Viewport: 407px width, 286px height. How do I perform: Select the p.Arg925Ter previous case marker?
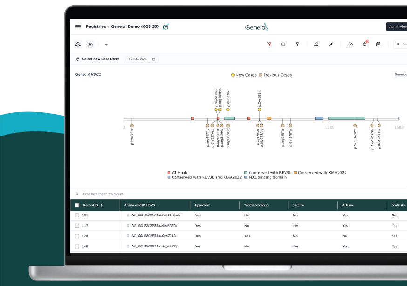(282, 126)
